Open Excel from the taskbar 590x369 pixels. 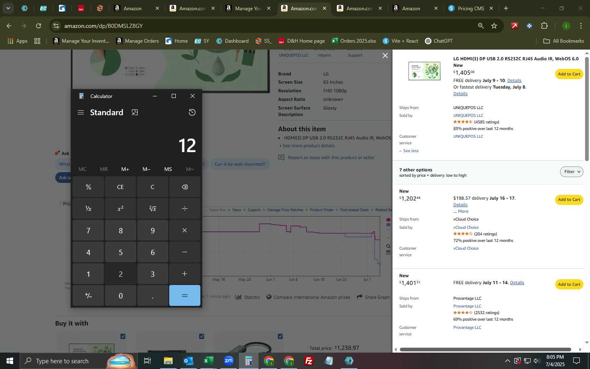(x=208, y=361)
